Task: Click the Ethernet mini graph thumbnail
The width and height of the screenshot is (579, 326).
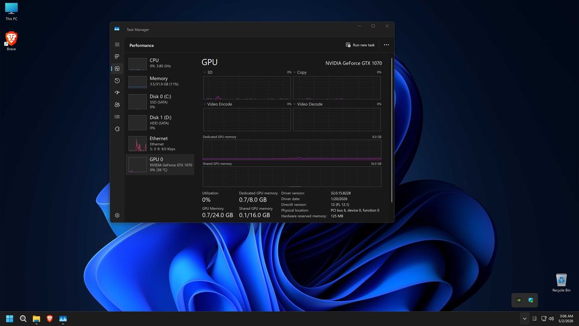Action: pos(137,144)
